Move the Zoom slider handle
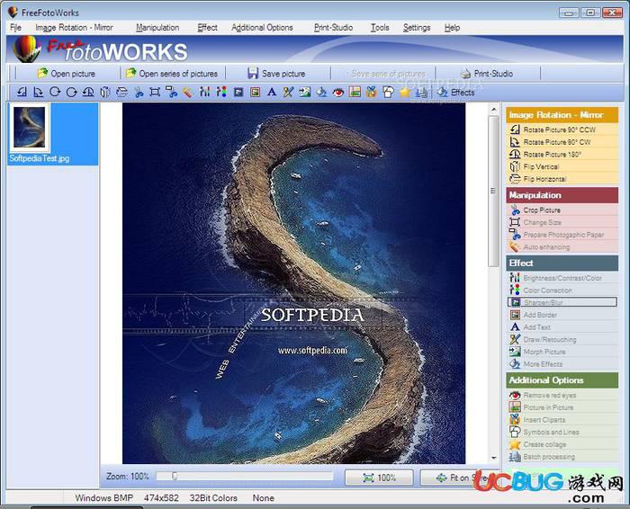The image size is (630, 509). tap(175, 476)
